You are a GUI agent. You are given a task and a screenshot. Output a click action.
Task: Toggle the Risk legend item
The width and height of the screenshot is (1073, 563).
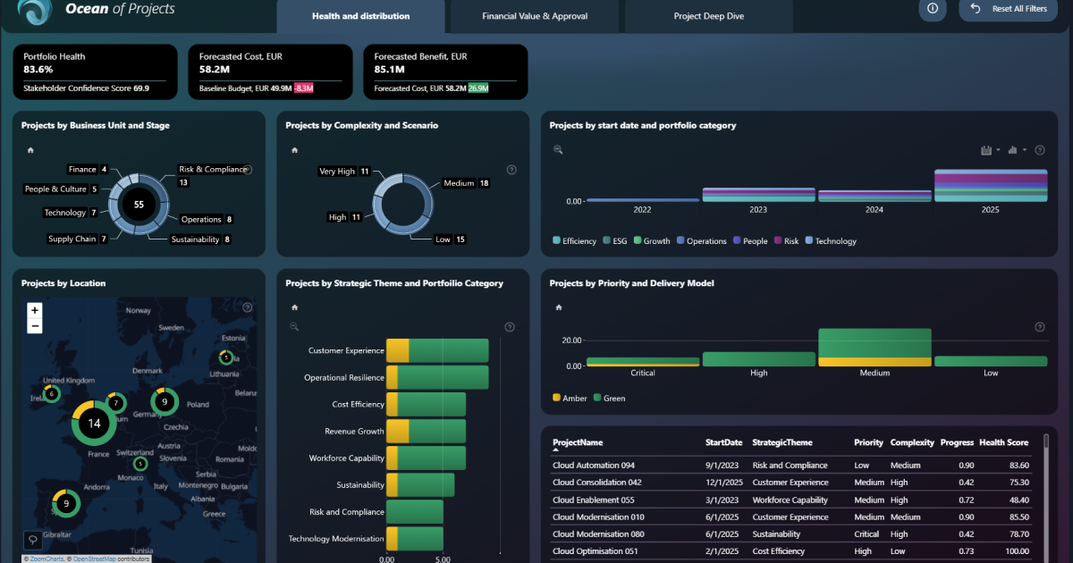(x=787, y=241)
